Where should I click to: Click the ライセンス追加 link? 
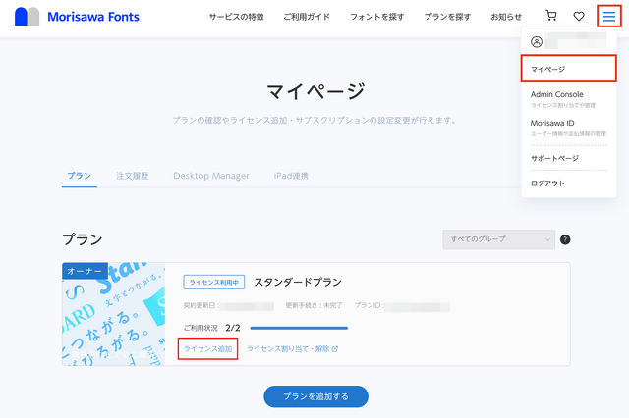point(207,348)
